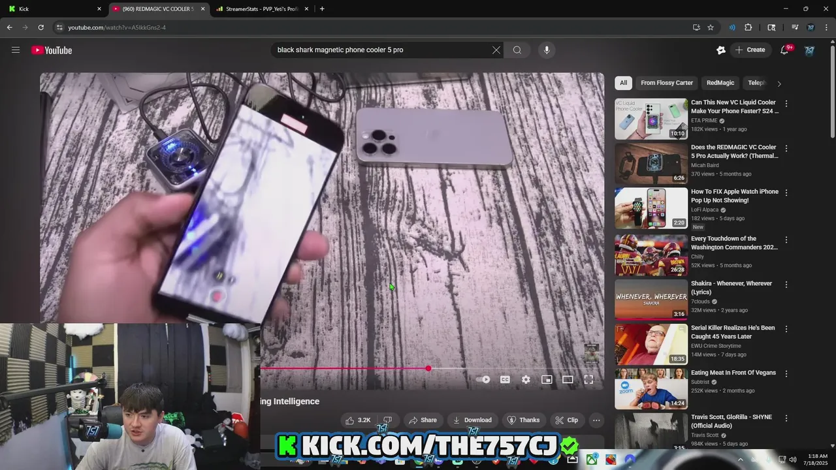
Task: Click the red playhead scrubber dot
Action: [x=428, y=369]
